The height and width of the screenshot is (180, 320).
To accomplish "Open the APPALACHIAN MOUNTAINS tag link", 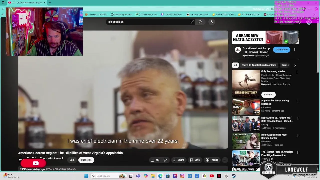I will [61, 169].
